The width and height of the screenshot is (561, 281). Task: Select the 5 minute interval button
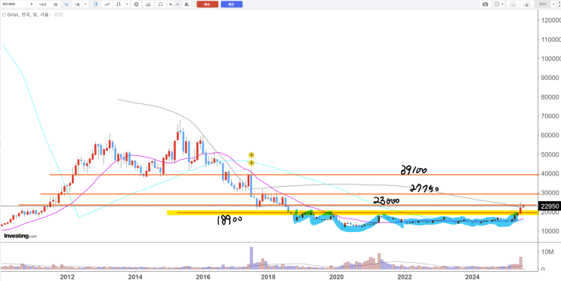[x=32, y=5]
